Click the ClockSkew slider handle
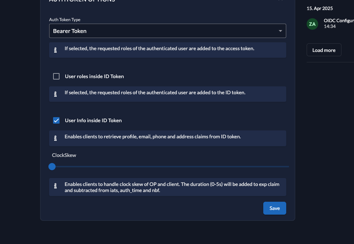Viewport: 354px width, 244px height. point(52,167)
